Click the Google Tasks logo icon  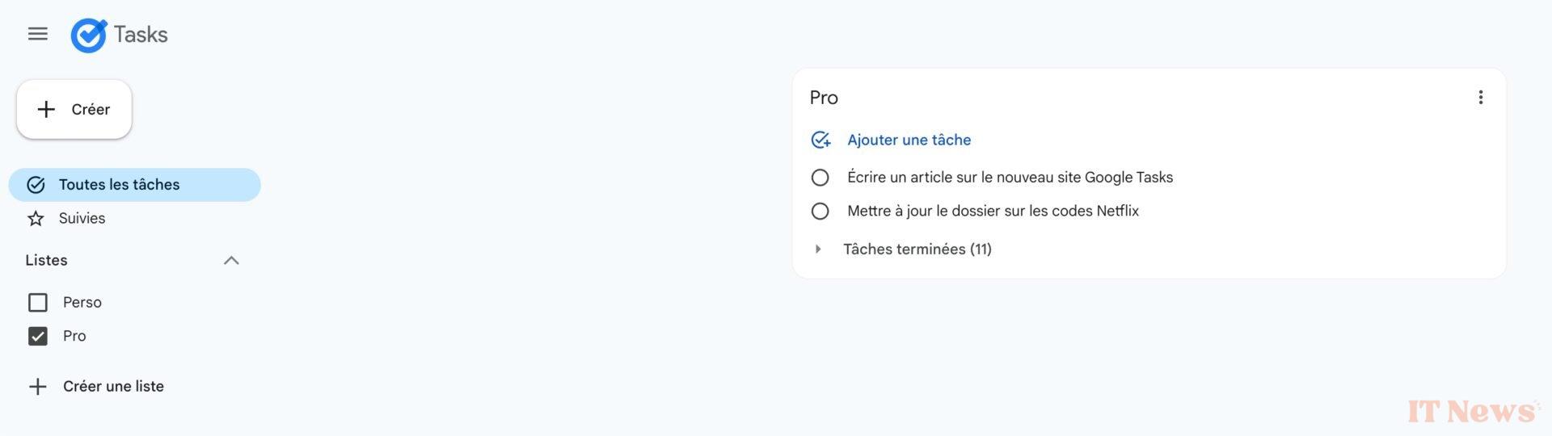pyautogui.click(x=89, y=35)
